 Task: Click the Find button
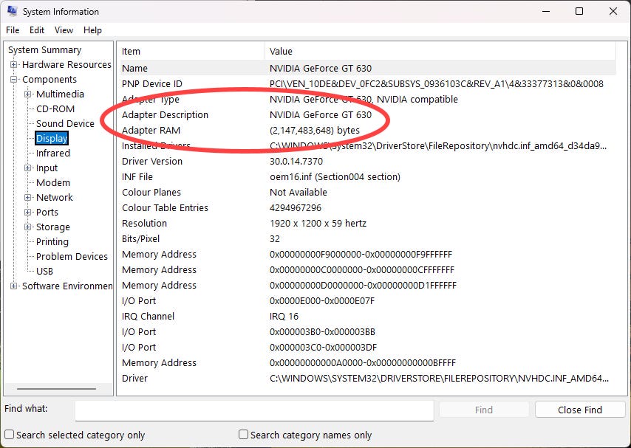point(484,410)
